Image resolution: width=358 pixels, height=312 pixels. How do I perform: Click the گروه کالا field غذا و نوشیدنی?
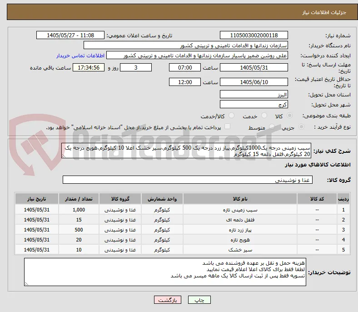point(188,180)
